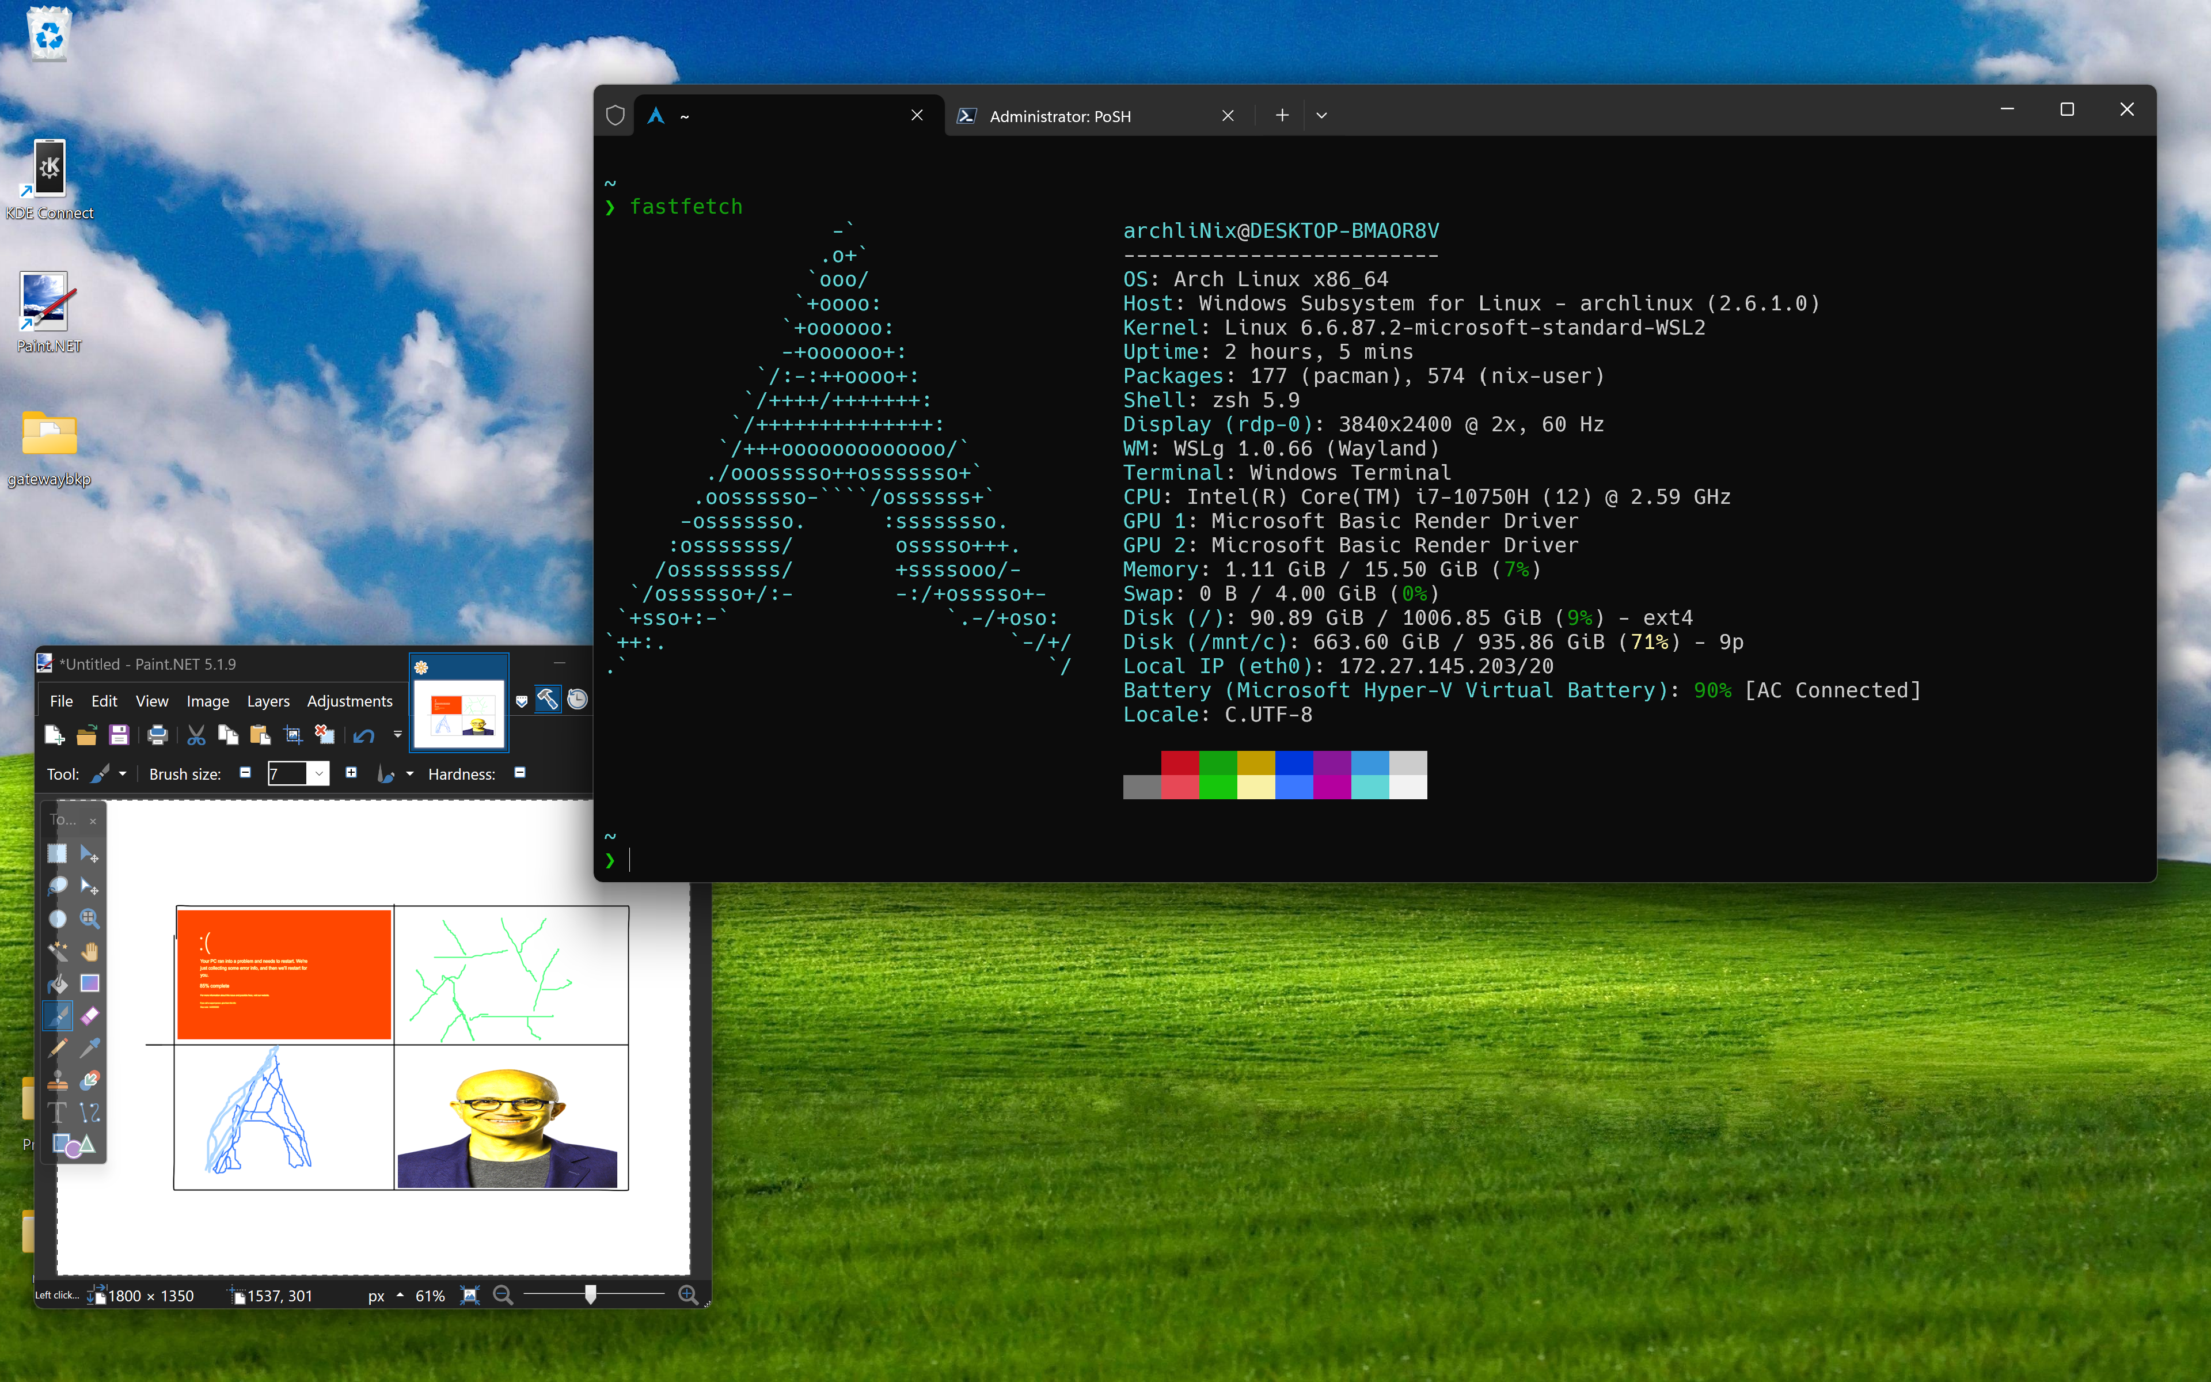Select the Eraser tool
The image size is (2211, 1382).
click(x=90, y=1015)
